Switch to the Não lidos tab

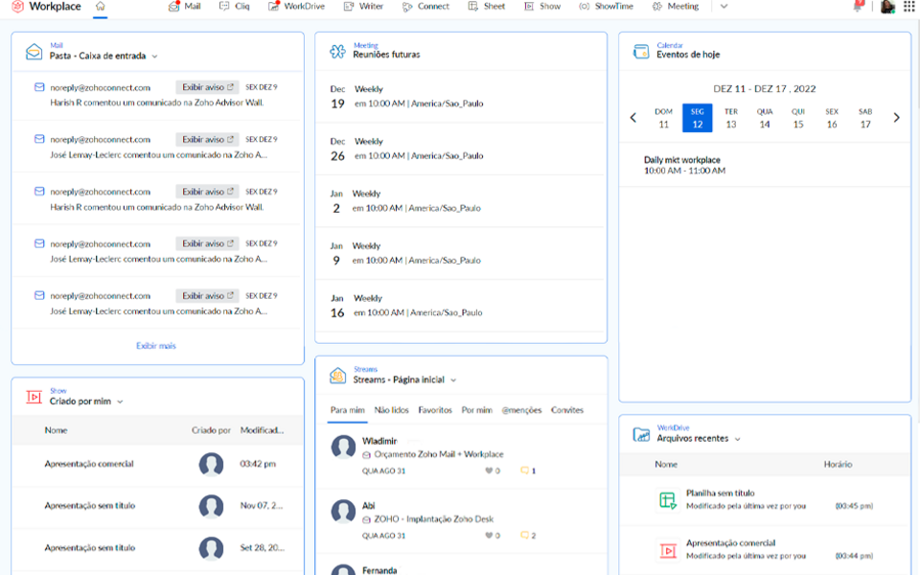click(x=391, y=410)
